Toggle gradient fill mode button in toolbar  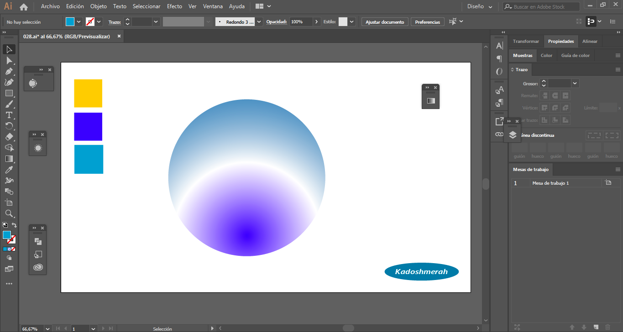pos(9,249)
